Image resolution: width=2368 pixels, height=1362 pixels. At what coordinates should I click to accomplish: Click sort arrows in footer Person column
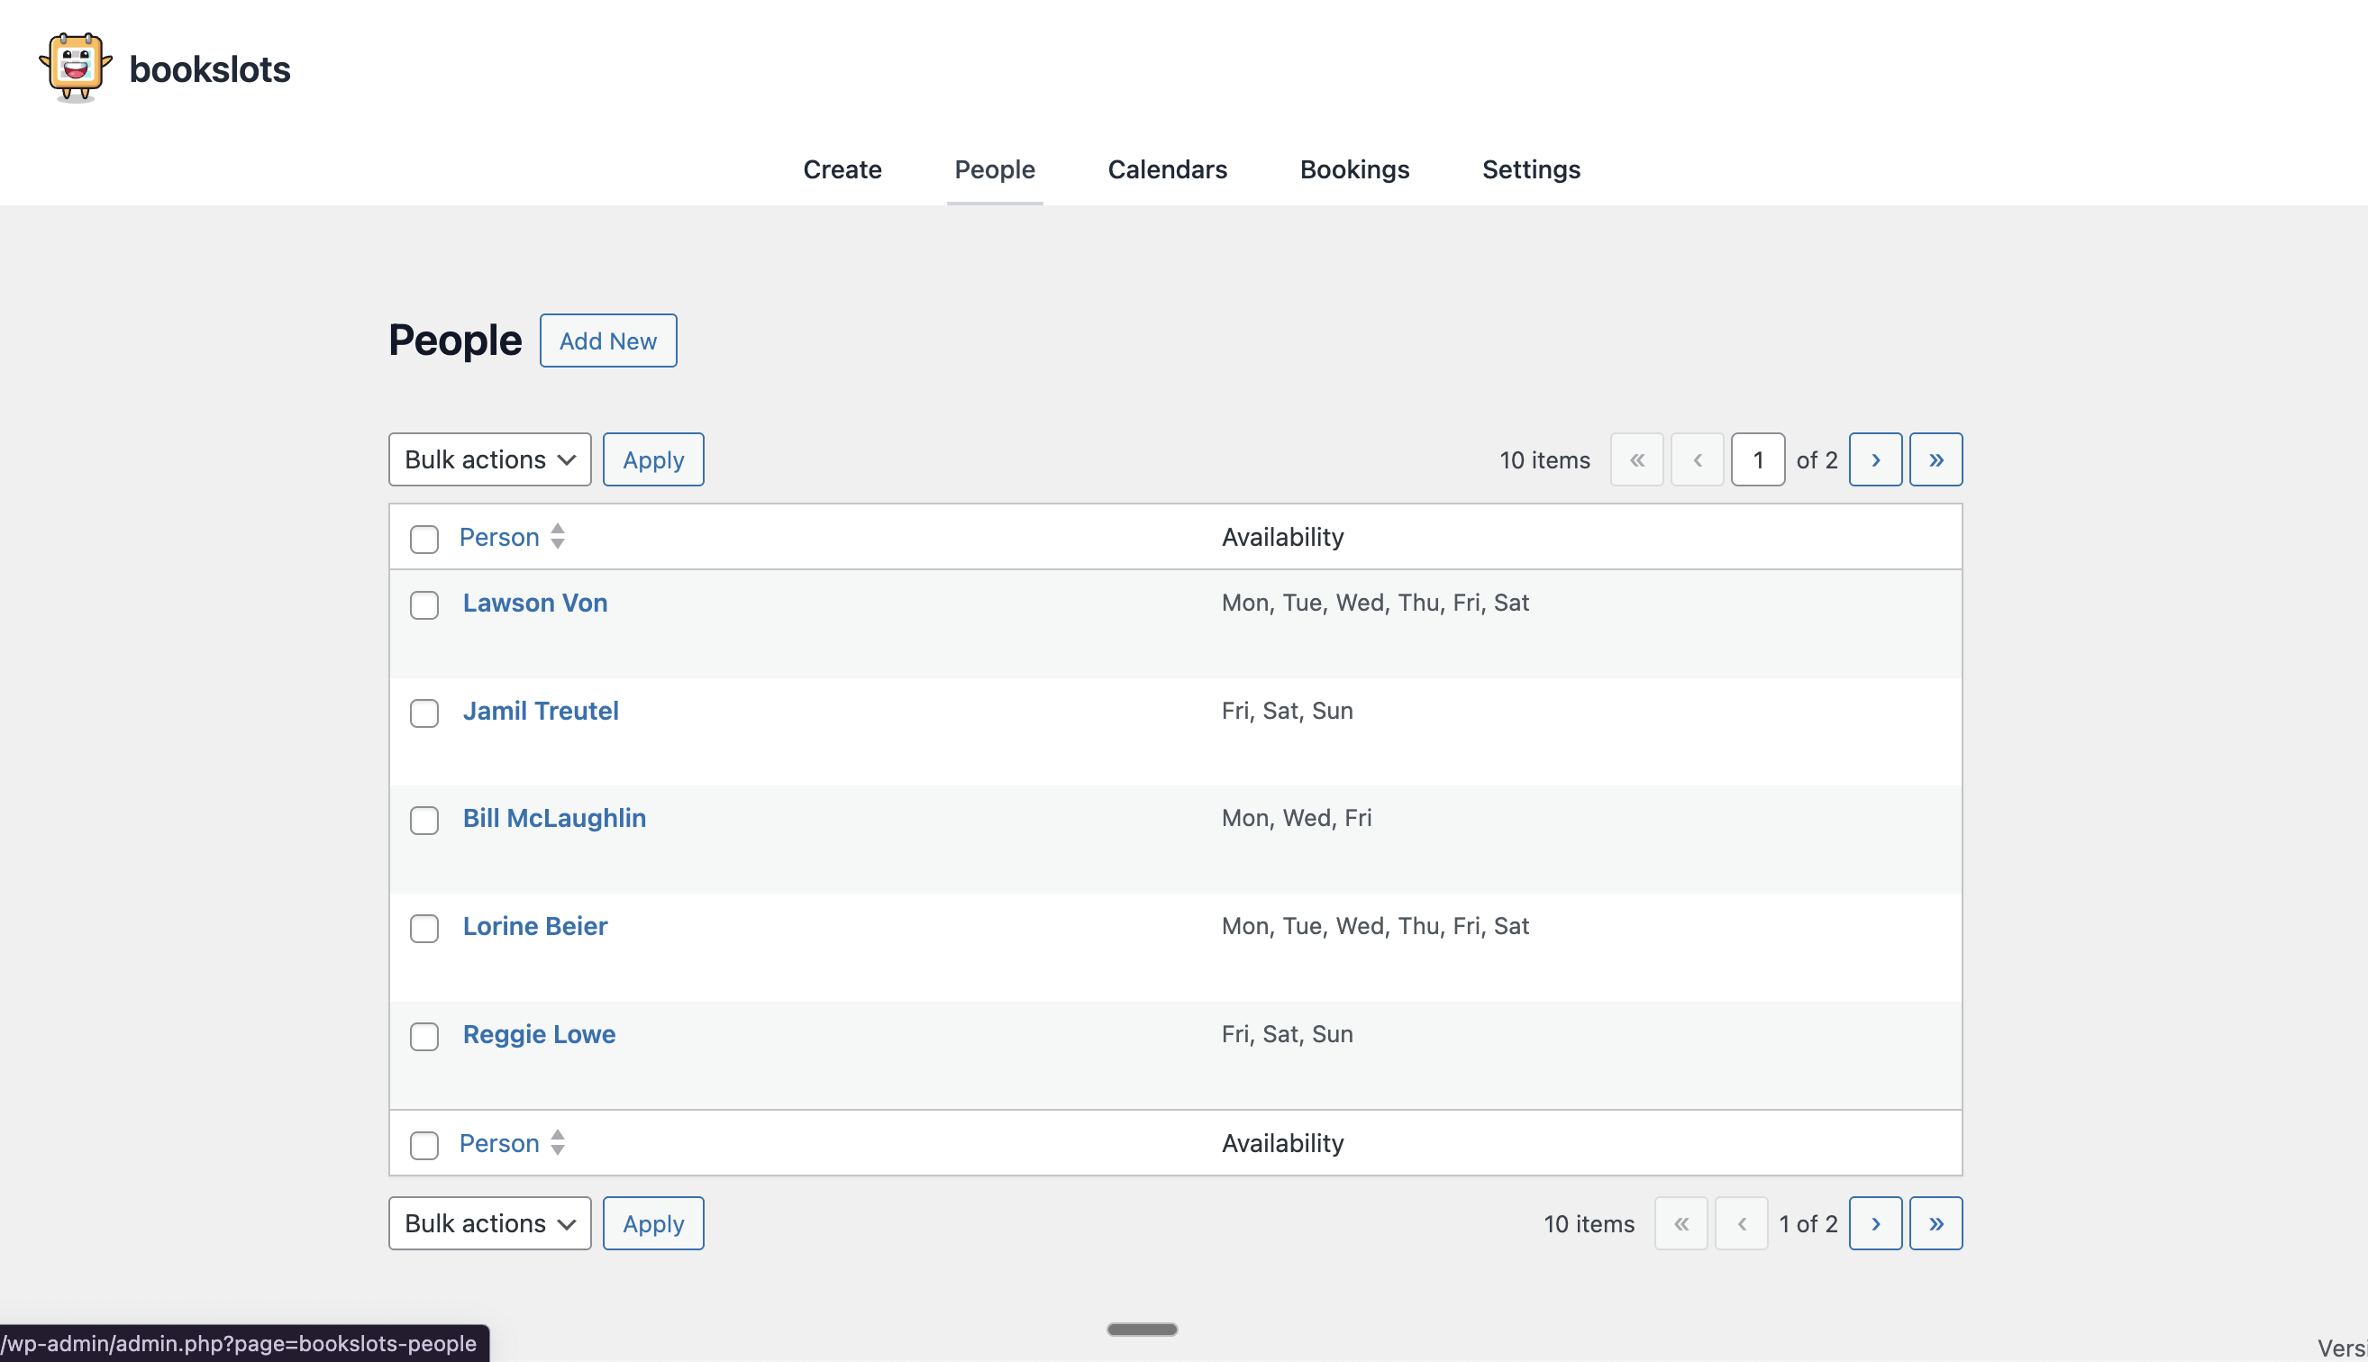click(x=558, y=1142)
